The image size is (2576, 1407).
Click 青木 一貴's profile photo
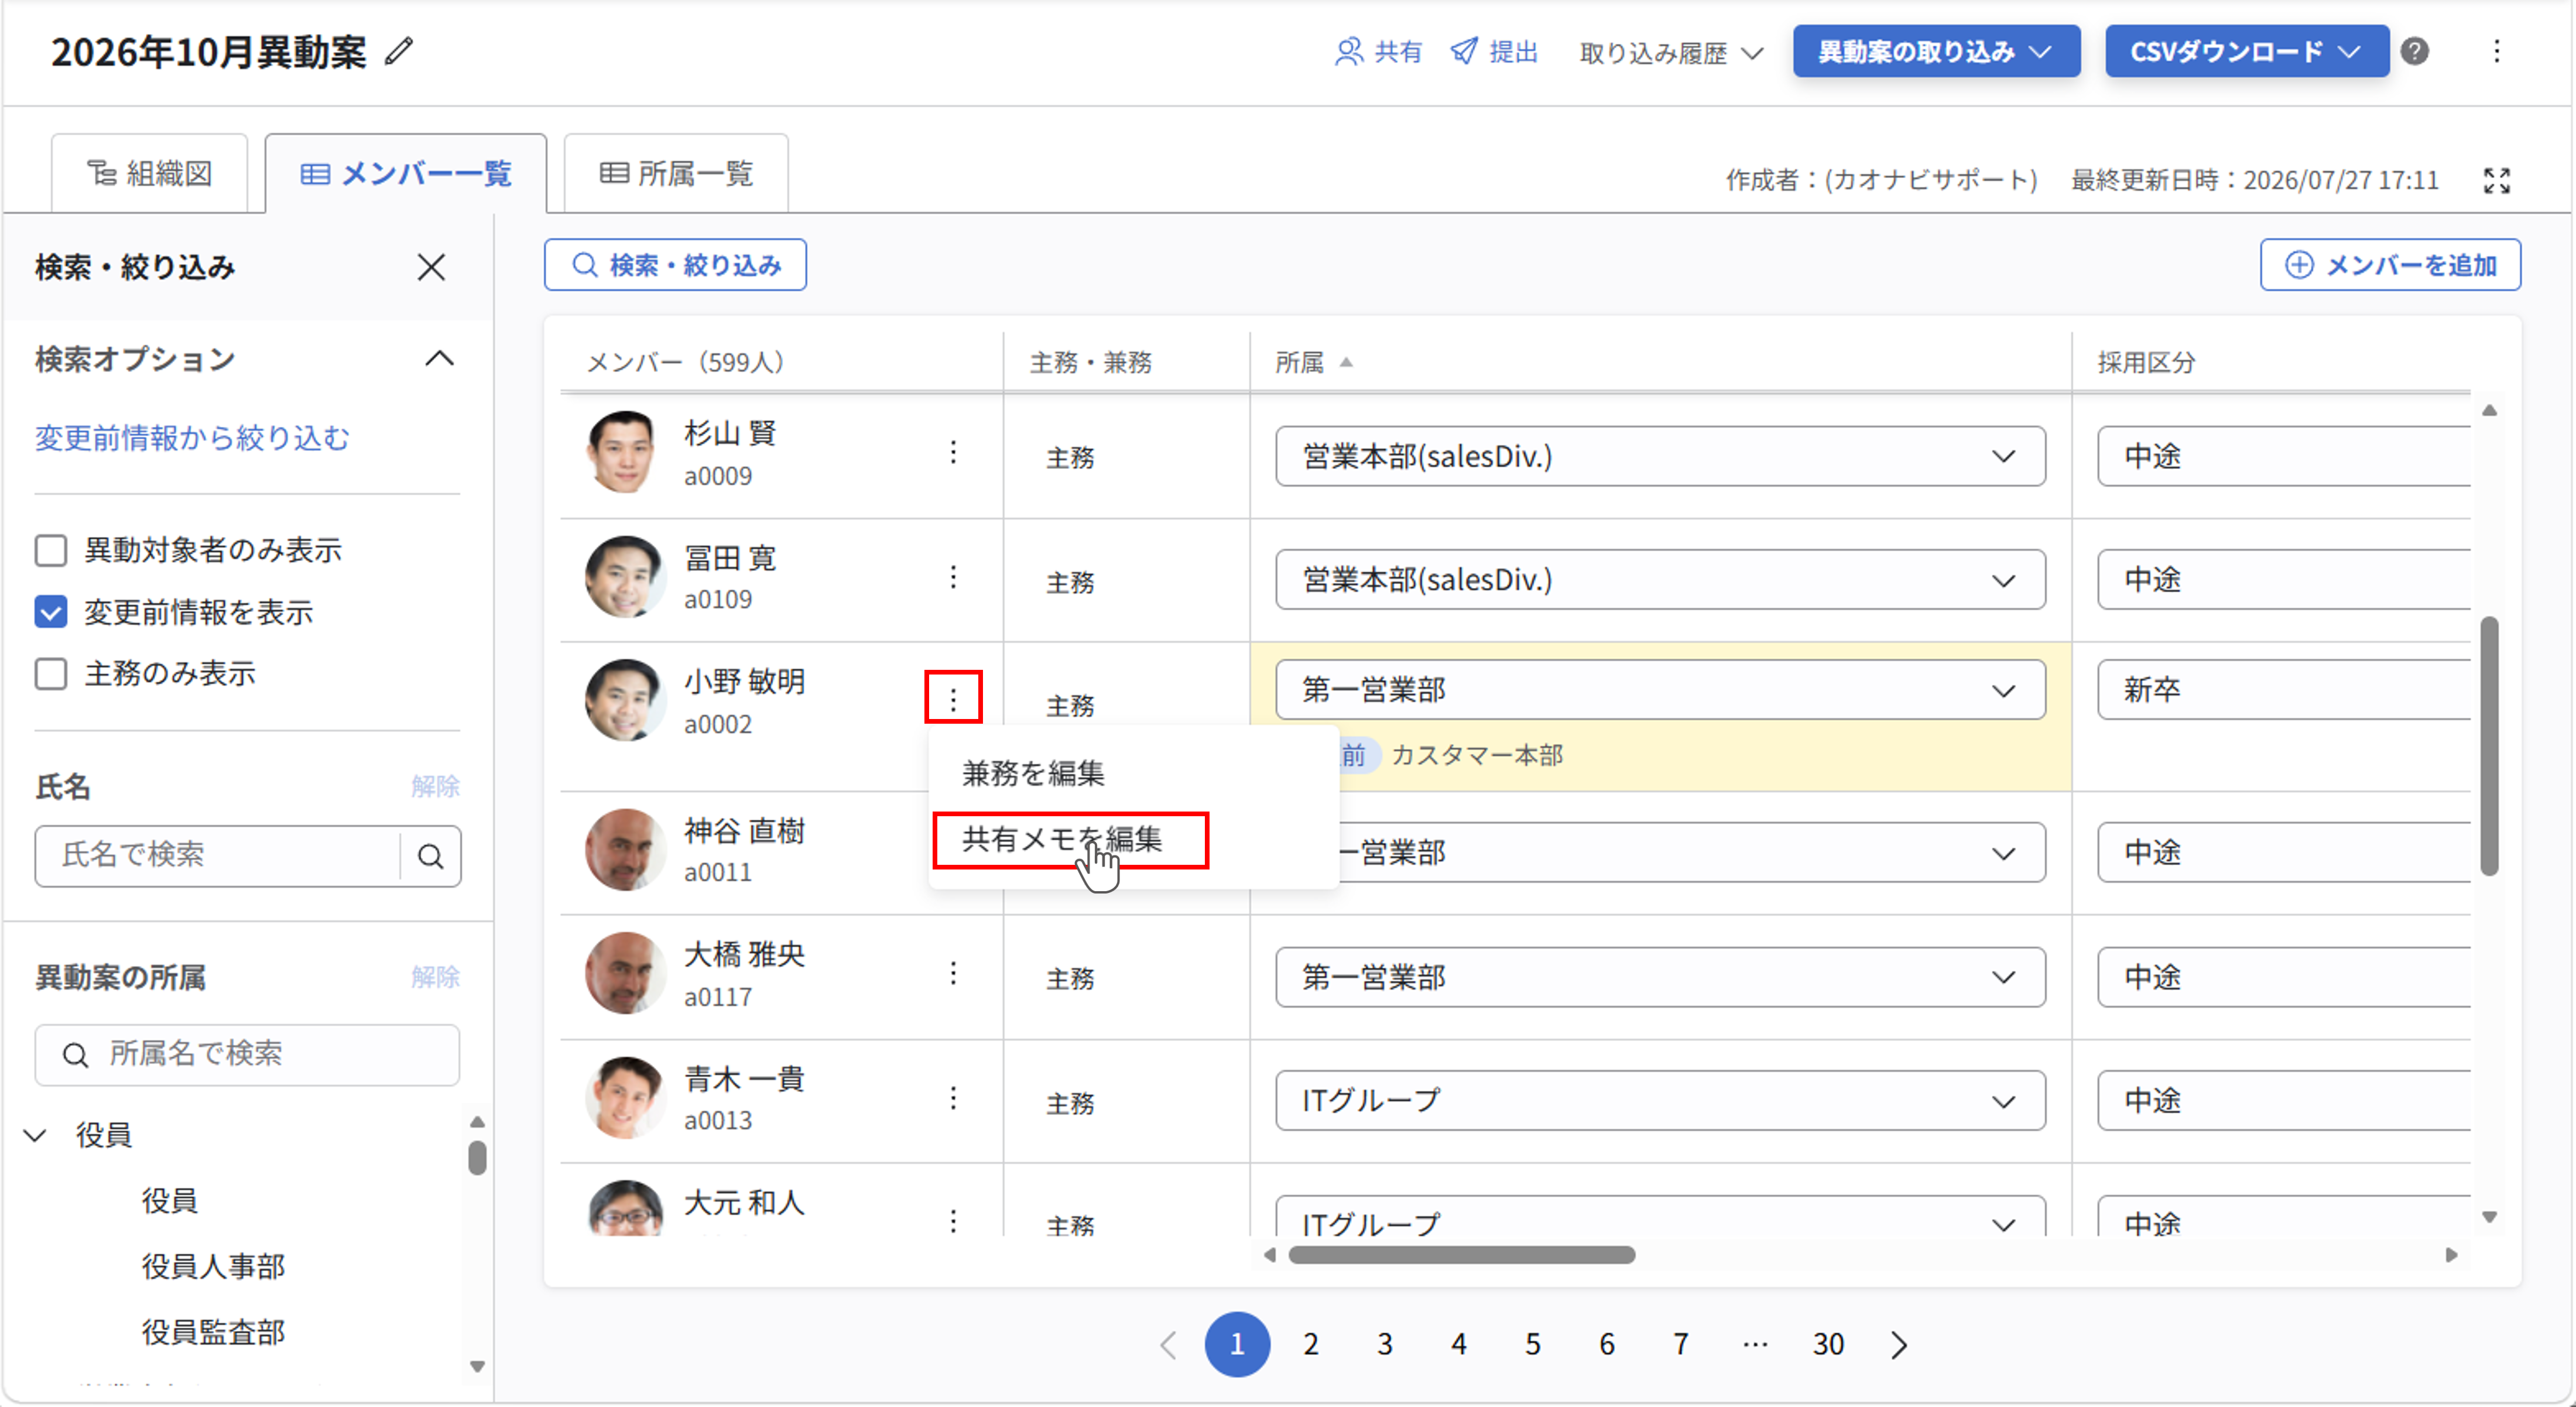(x=625, y=1098)
